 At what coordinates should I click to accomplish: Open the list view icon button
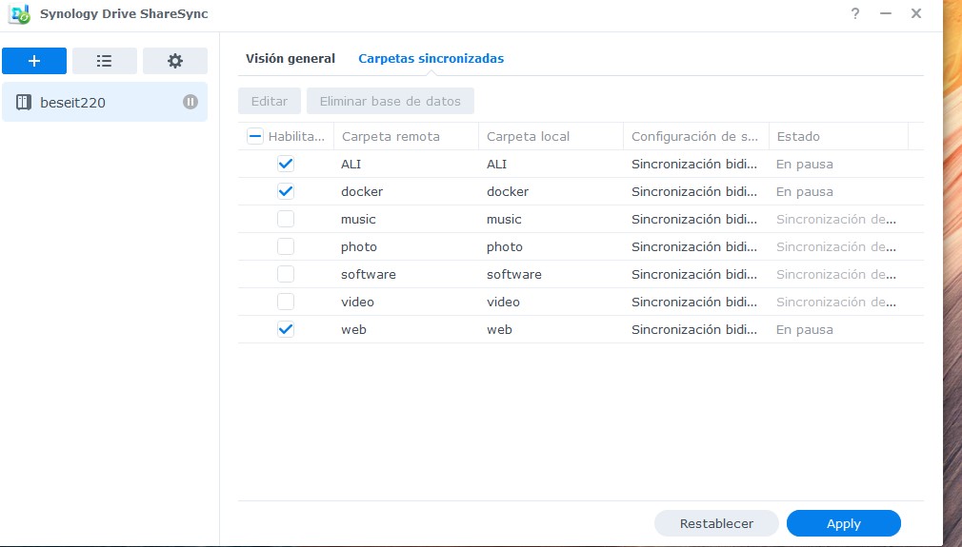pos(105,61)
